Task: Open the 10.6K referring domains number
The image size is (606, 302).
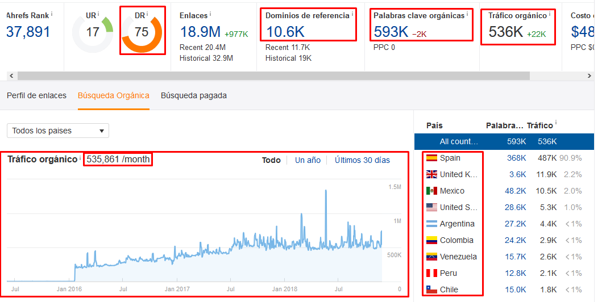Action: click(x=285, y=32)
